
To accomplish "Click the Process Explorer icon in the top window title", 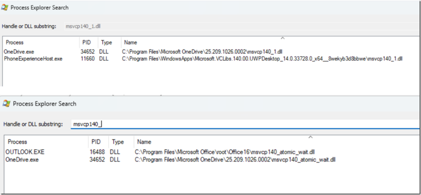I will 5,7.
